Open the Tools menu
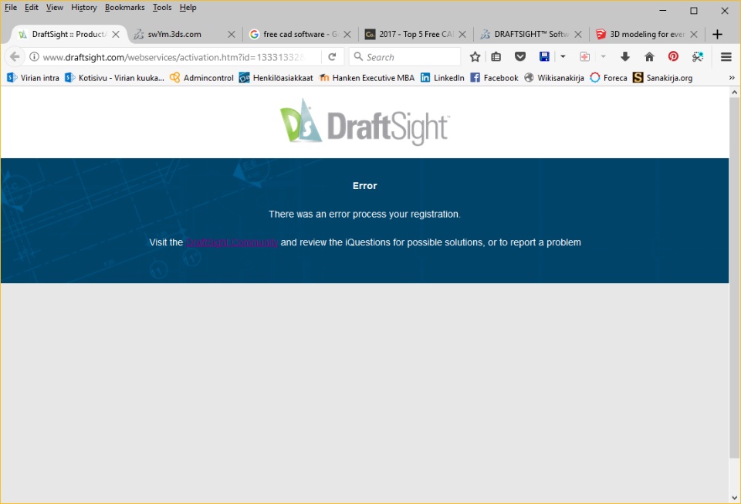 point(162,8)
